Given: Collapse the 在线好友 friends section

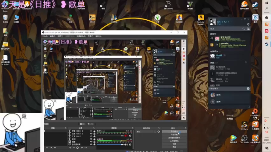Looking at the screenshot, I should coord(215,51).
